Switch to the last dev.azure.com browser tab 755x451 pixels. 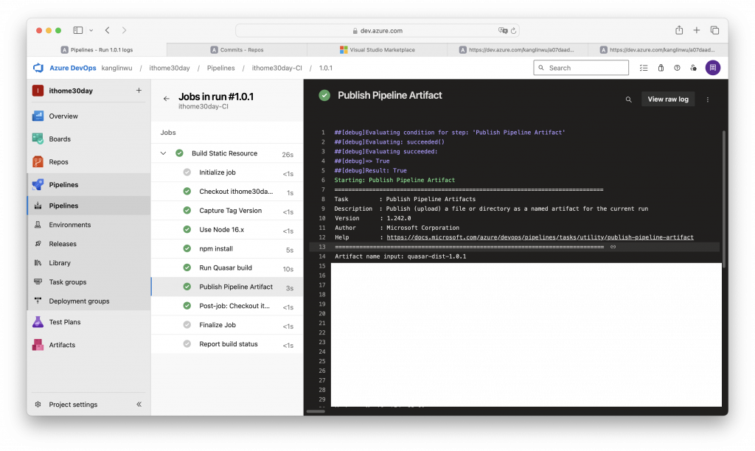point(657,49)
